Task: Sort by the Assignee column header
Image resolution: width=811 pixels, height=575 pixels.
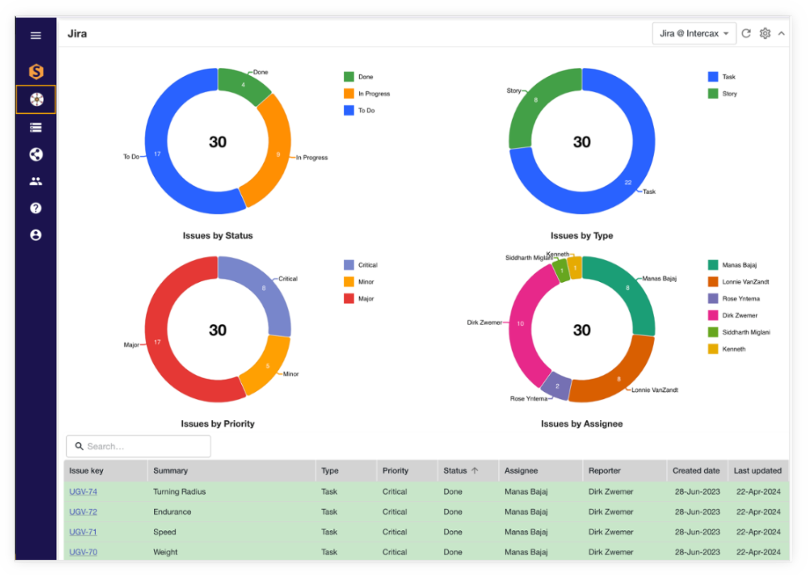Action: [521, 470]
